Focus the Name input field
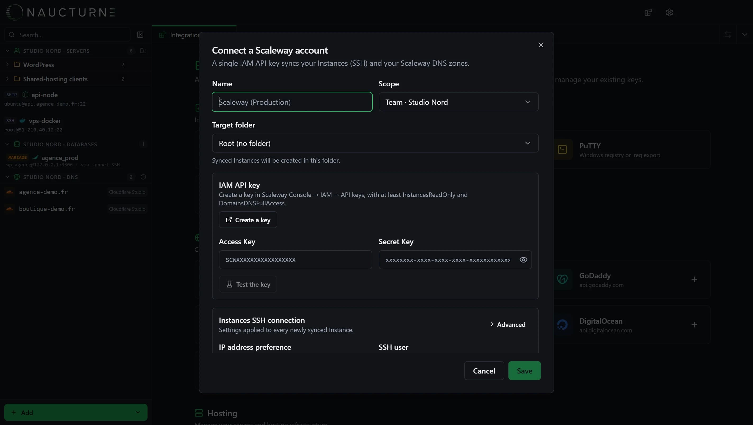The width and height of the screenshot is (753, 425). click(292, 102)
